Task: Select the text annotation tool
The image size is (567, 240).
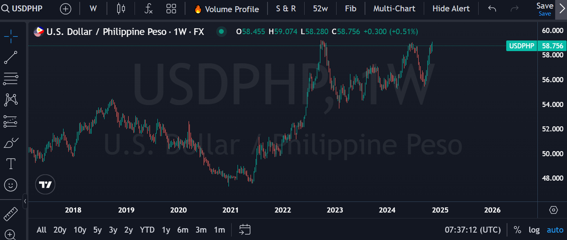Action: pos(11,164)
